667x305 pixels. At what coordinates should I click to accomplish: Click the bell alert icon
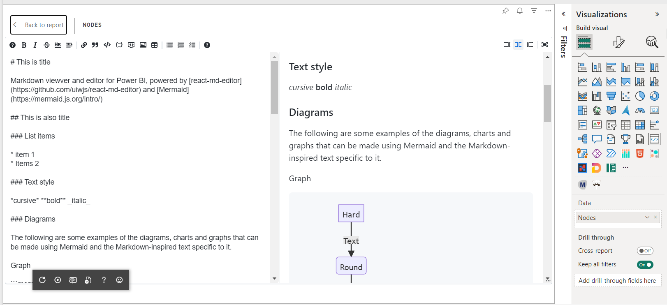[520, 11]
